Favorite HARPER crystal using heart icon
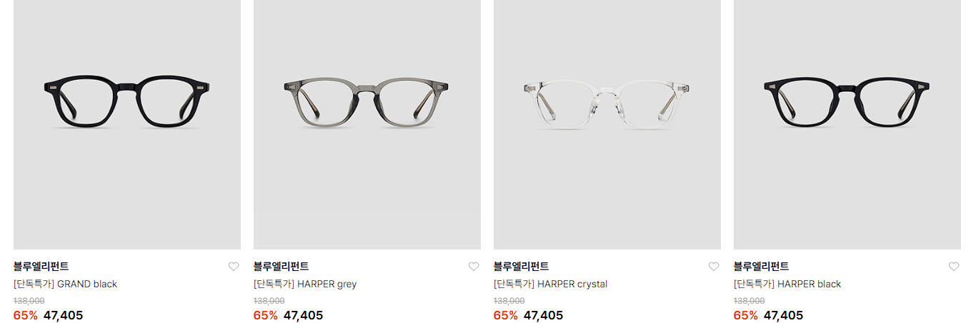Screen dimensions: 966x323 tap(714, 267)
